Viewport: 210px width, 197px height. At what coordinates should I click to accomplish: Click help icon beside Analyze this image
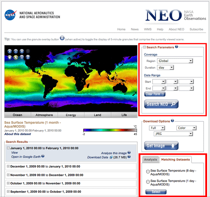[129, 152]
